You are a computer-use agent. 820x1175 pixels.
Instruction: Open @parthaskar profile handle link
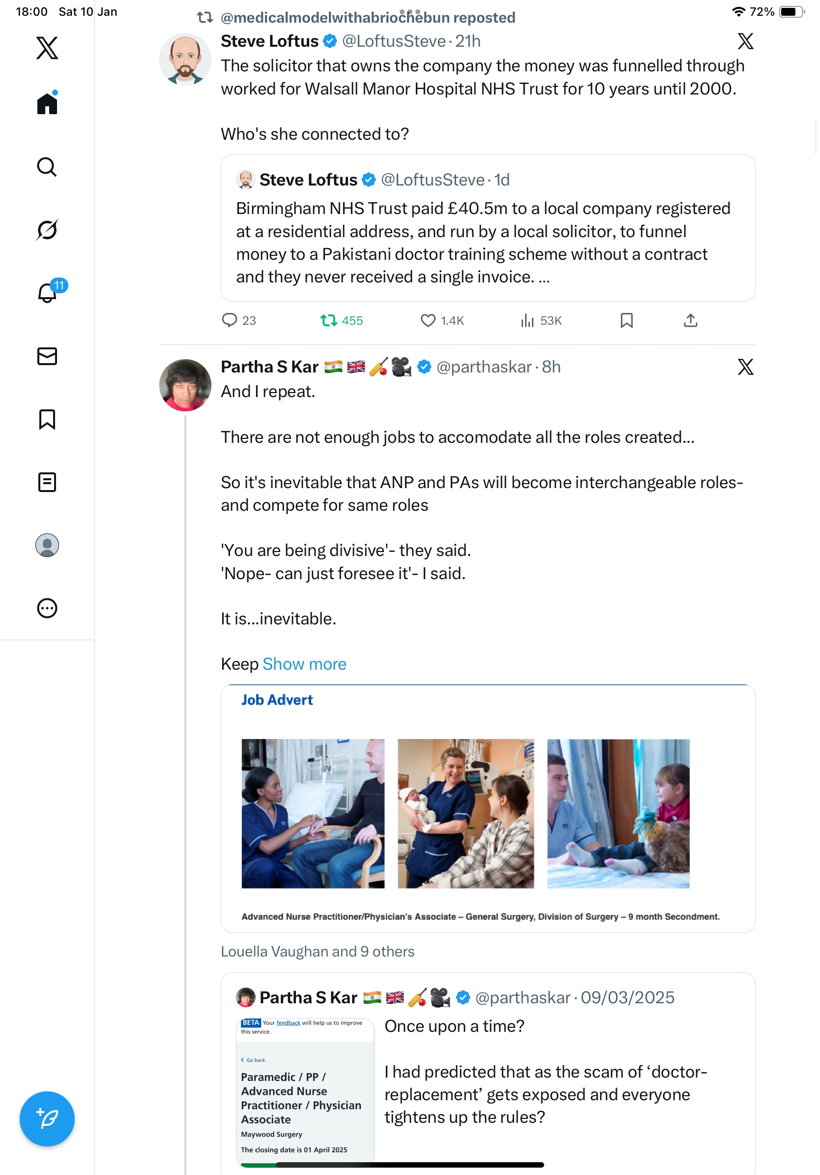pyautogui.click(x=484, y=367)
